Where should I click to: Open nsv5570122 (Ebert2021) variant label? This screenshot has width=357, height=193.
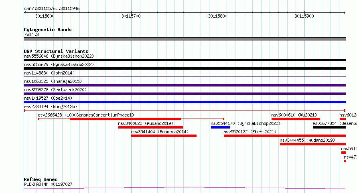coord(250,132)
